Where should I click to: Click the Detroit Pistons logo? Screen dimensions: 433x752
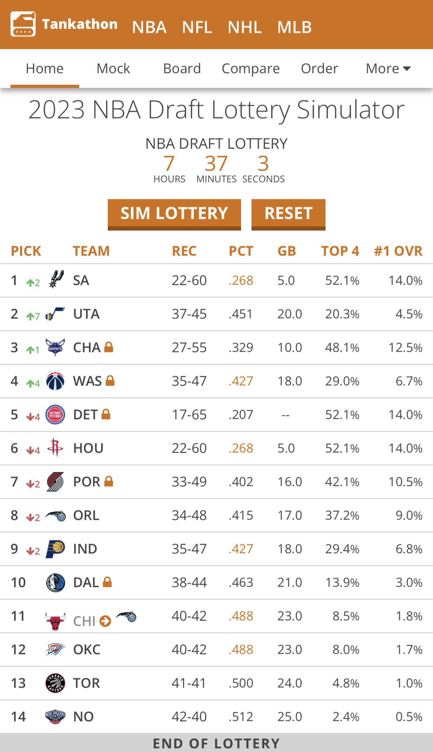click(55, 414)
